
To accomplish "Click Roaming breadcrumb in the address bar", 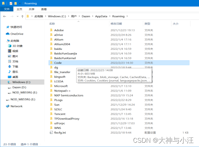I will pos(118,16).
